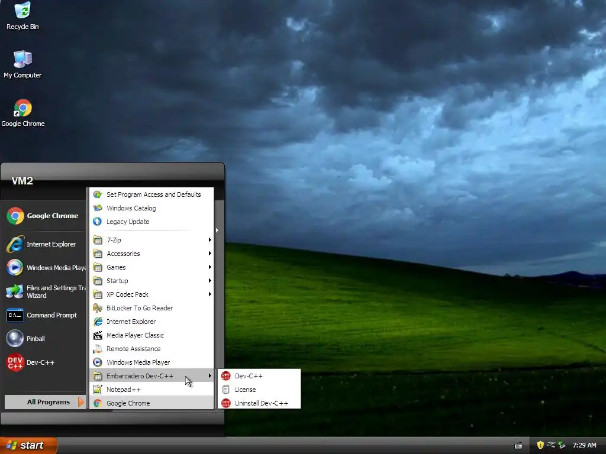Click the Windows Media Player icon in left pane
The height and width of the screenshot is (454, 606).
click(x=15, y=268)
